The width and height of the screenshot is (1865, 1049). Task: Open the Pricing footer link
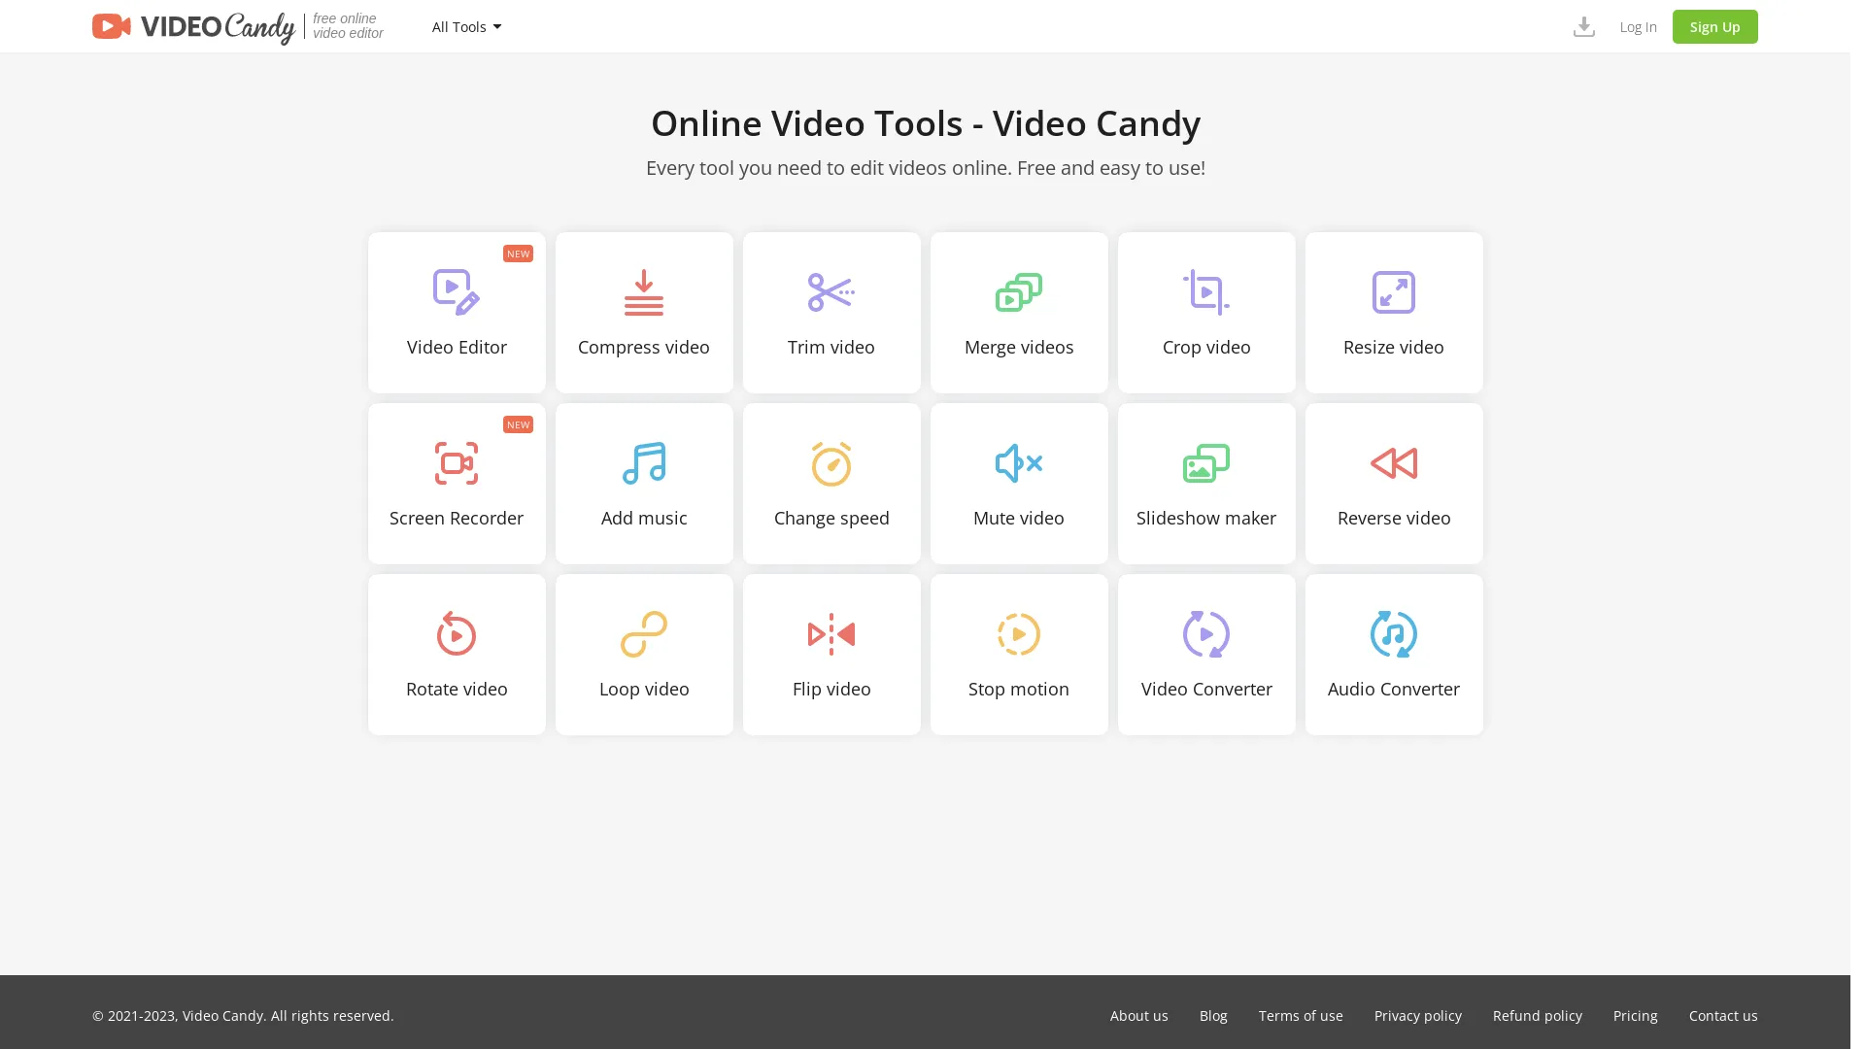click(x=1636, y=1015)
